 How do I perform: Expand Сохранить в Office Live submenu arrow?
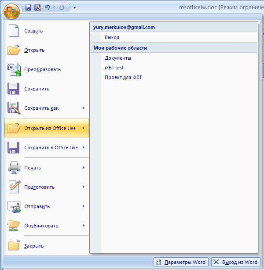84,147
